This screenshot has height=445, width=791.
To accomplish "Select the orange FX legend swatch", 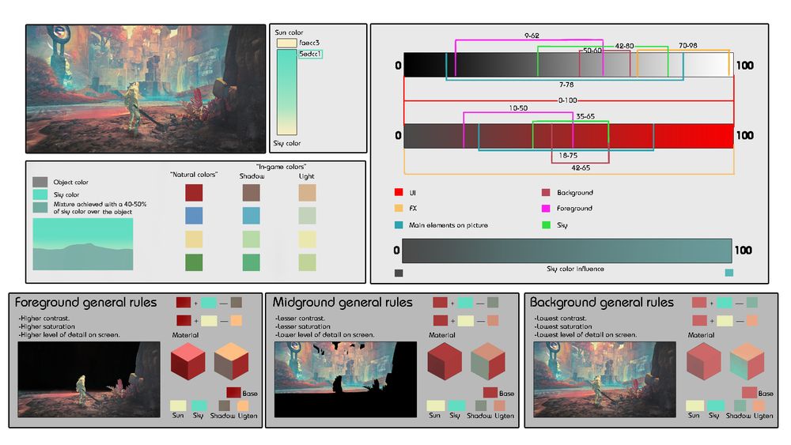I will (399, 208).
